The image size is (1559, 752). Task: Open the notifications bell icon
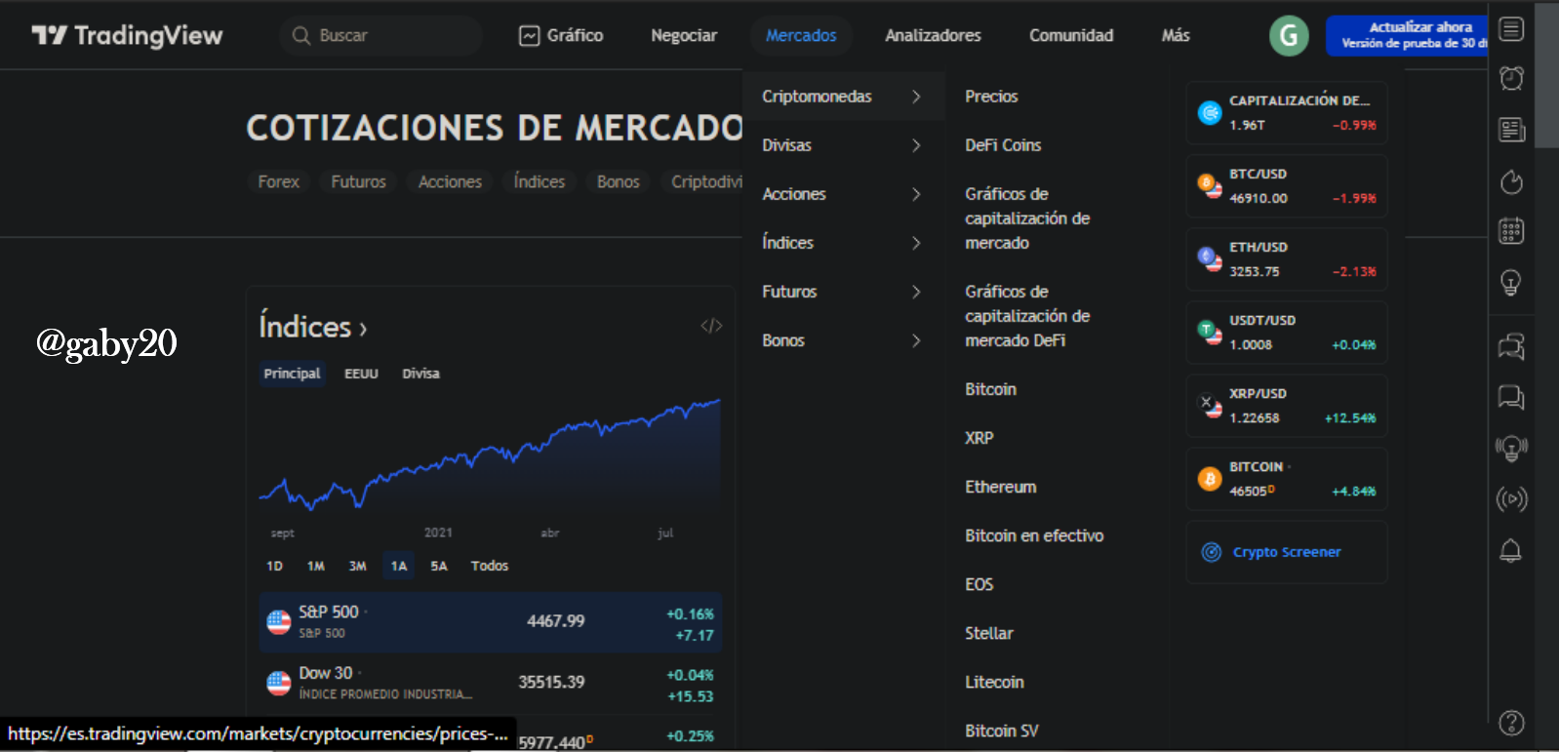1511,550
